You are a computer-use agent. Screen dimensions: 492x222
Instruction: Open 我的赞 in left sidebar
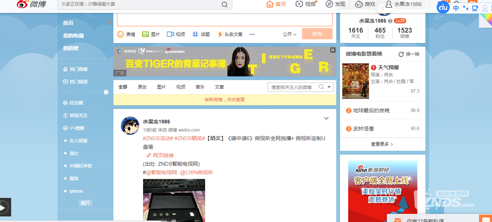coord(71,48)
